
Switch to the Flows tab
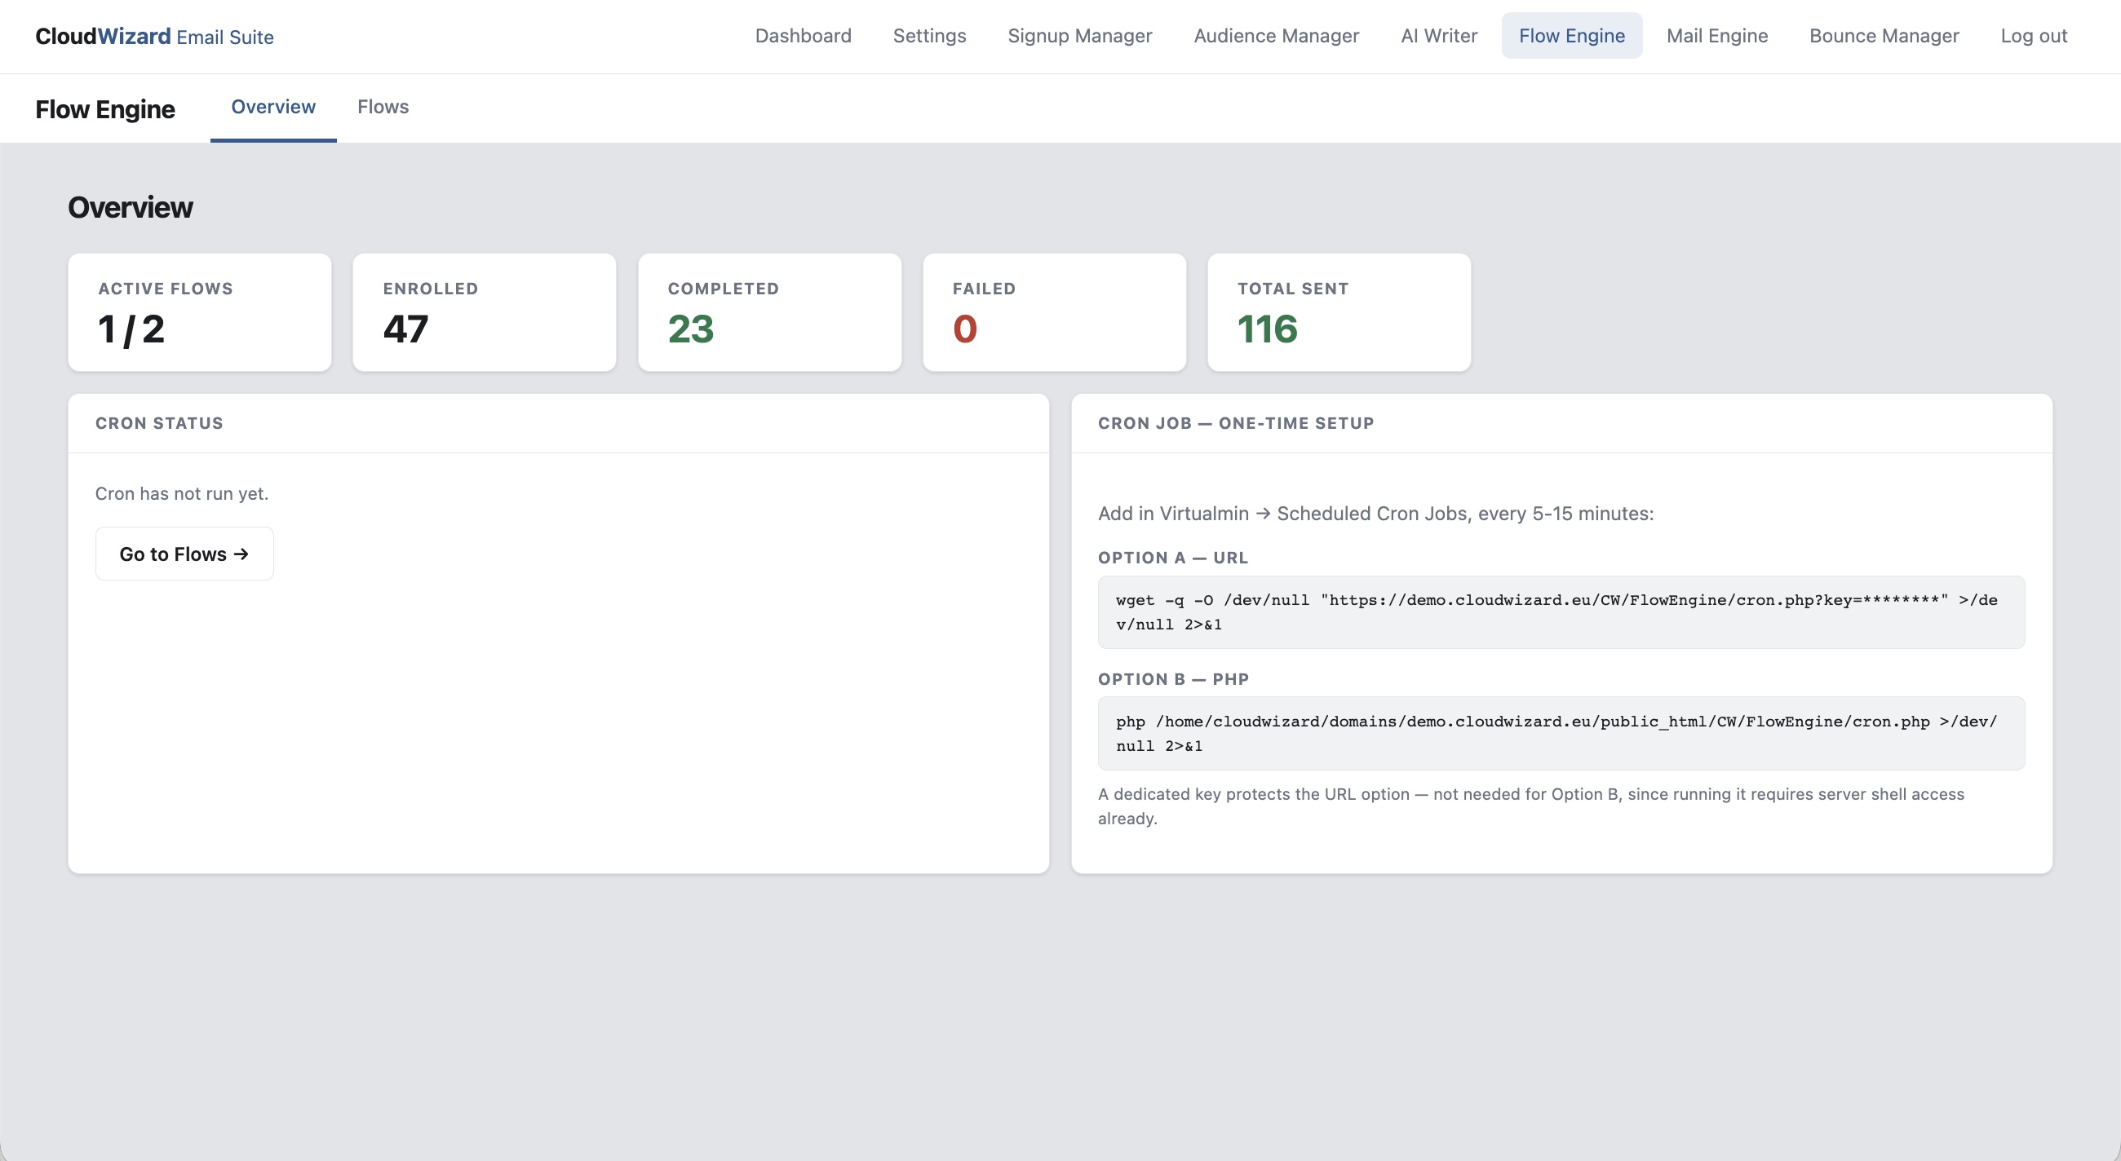[383, 107]
